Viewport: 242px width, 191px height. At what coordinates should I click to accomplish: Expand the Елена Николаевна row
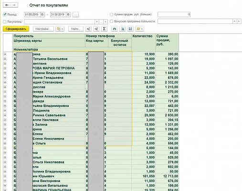point(5,138)
